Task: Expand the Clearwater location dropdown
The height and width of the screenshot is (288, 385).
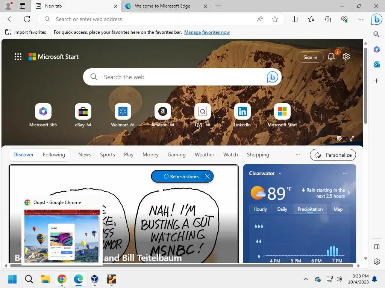Action: (x=280, y=173)
